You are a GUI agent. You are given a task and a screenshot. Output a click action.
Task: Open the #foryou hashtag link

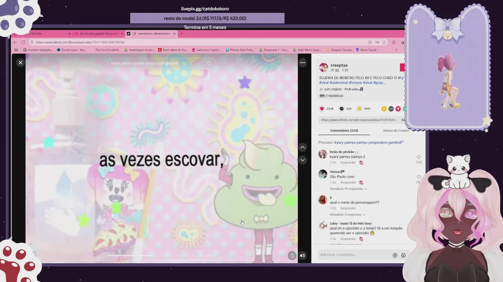355,83
